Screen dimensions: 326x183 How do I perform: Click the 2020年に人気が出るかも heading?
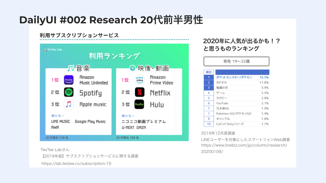tap(242, 45)
